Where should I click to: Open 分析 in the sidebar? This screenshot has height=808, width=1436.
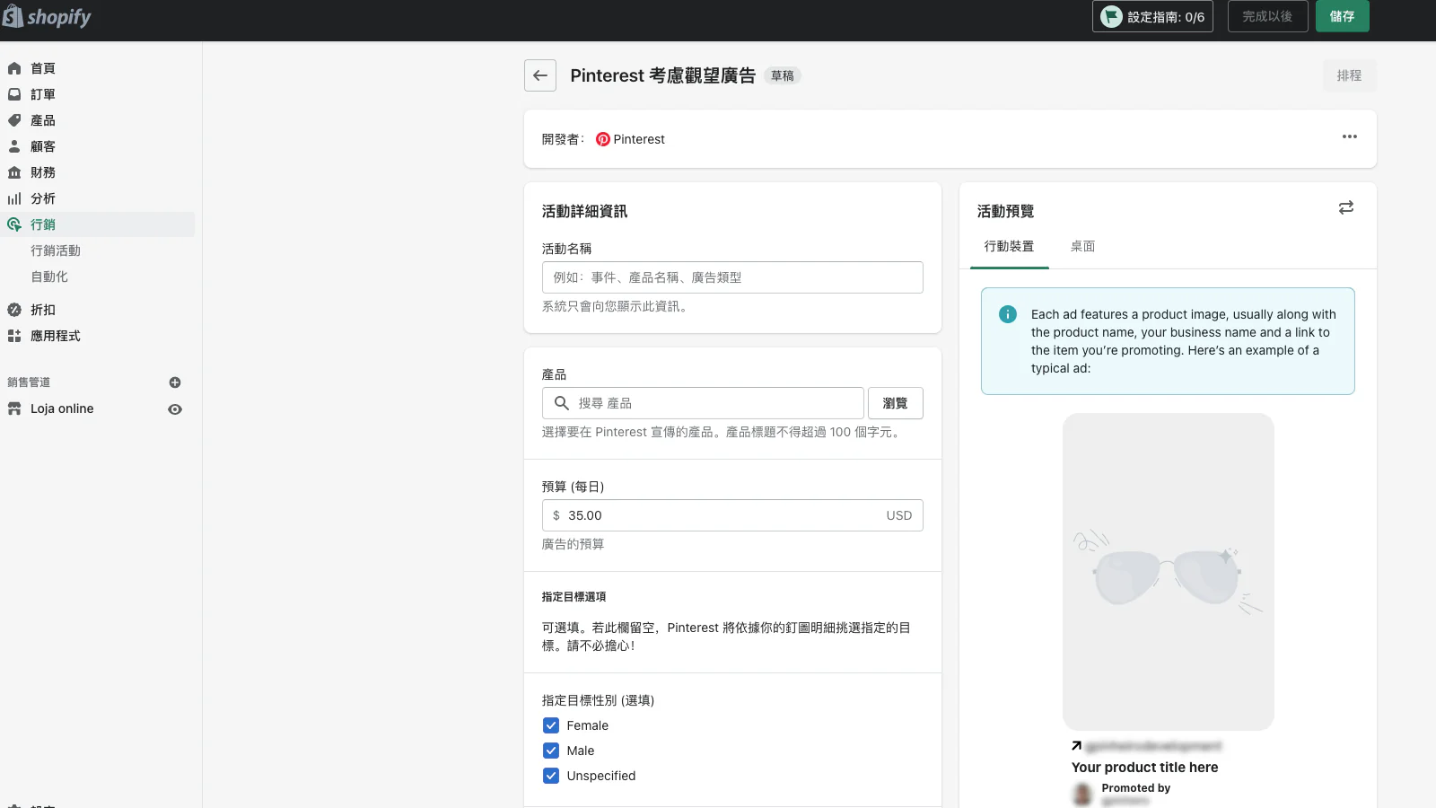(x=43, y=198)
